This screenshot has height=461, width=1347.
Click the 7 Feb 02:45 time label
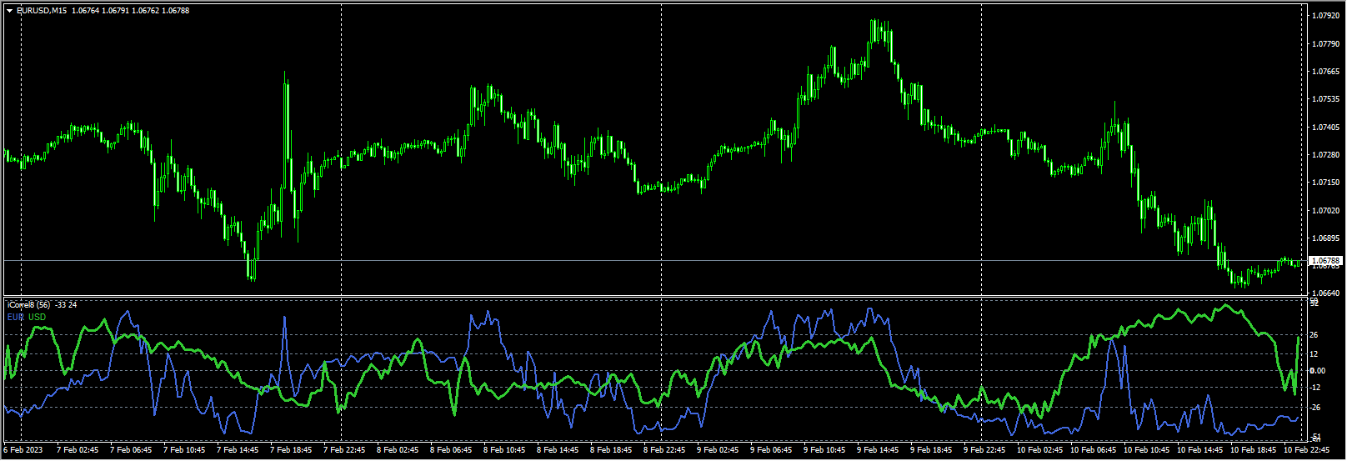coord(78,450)
